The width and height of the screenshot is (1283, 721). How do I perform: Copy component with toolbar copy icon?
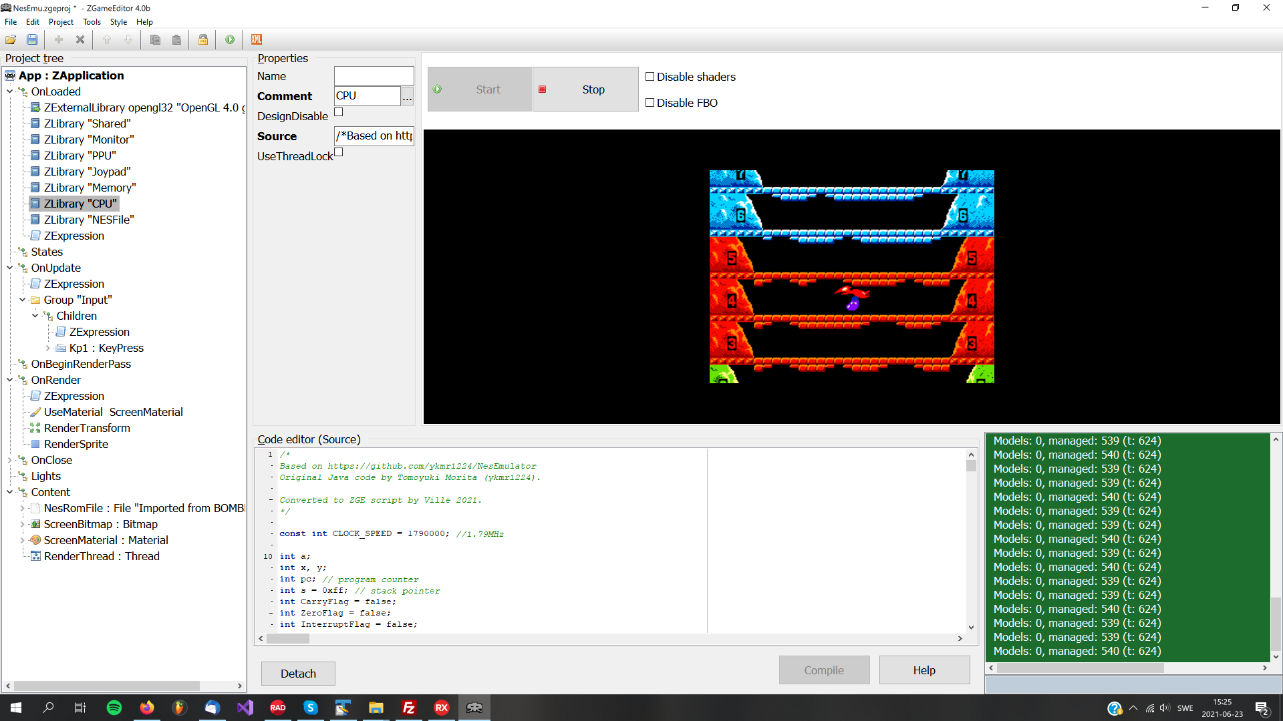[x=155, y=39]
